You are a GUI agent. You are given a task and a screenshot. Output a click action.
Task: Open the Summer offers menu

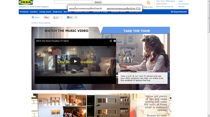118,12
